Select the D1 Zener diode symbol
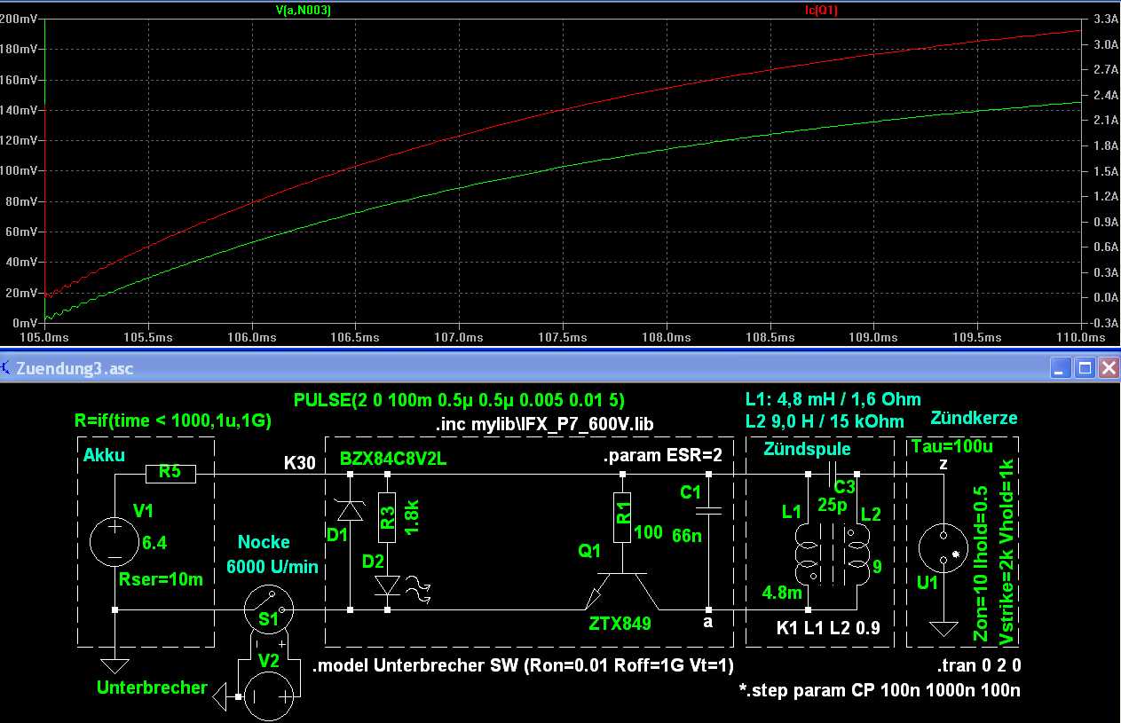The width and height of the screenshot is (1121, 723). [x=351, y=509]
